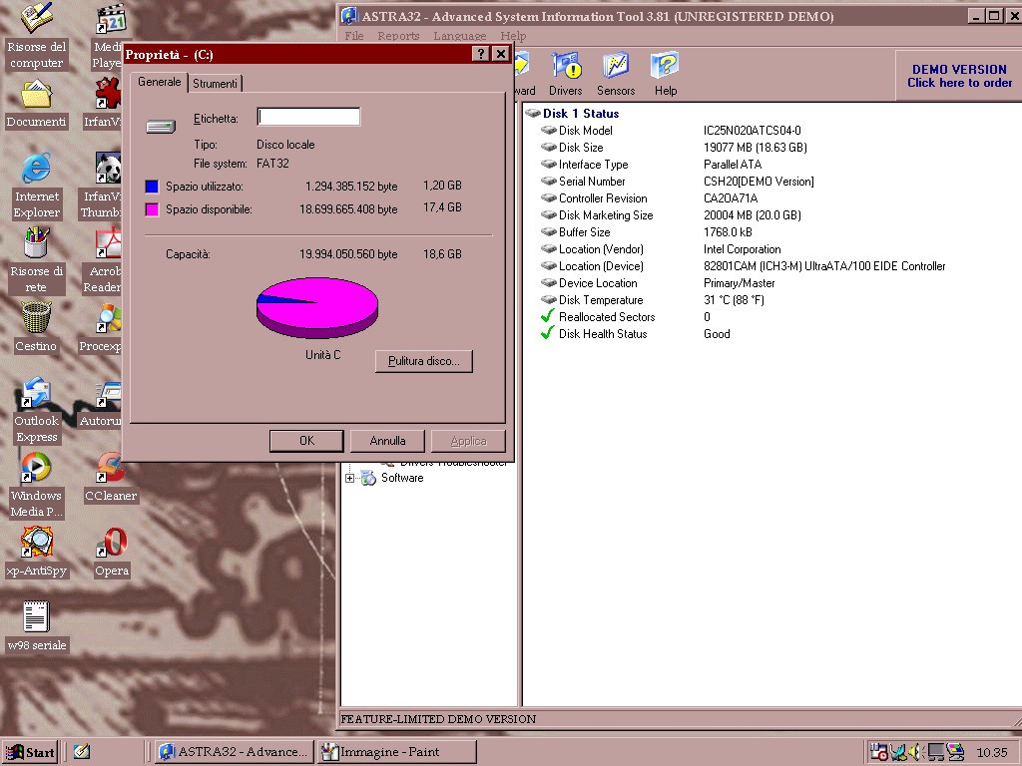
Task: Click the Sensors toolbar icon
Action: pos(616,74)
